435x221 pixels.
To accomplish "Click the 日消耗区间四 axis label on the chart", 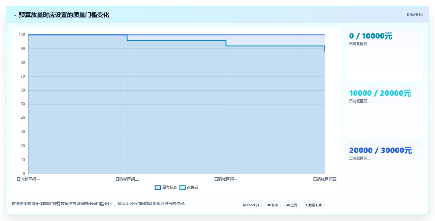I will click(325, 179).
